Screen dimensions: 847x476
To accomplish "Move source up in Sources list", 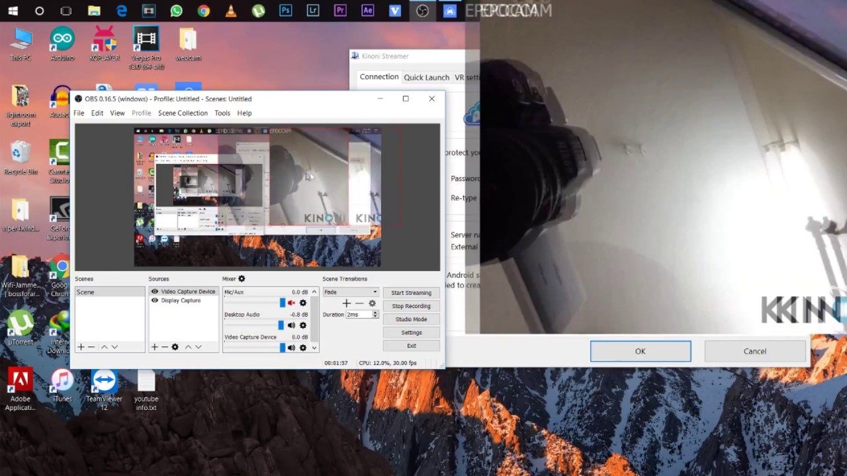I will 188,347.
